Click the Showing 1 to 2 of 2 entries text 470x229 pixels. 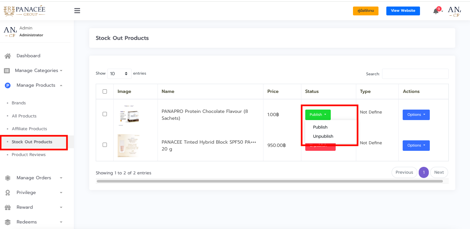[x=124, y=173]
